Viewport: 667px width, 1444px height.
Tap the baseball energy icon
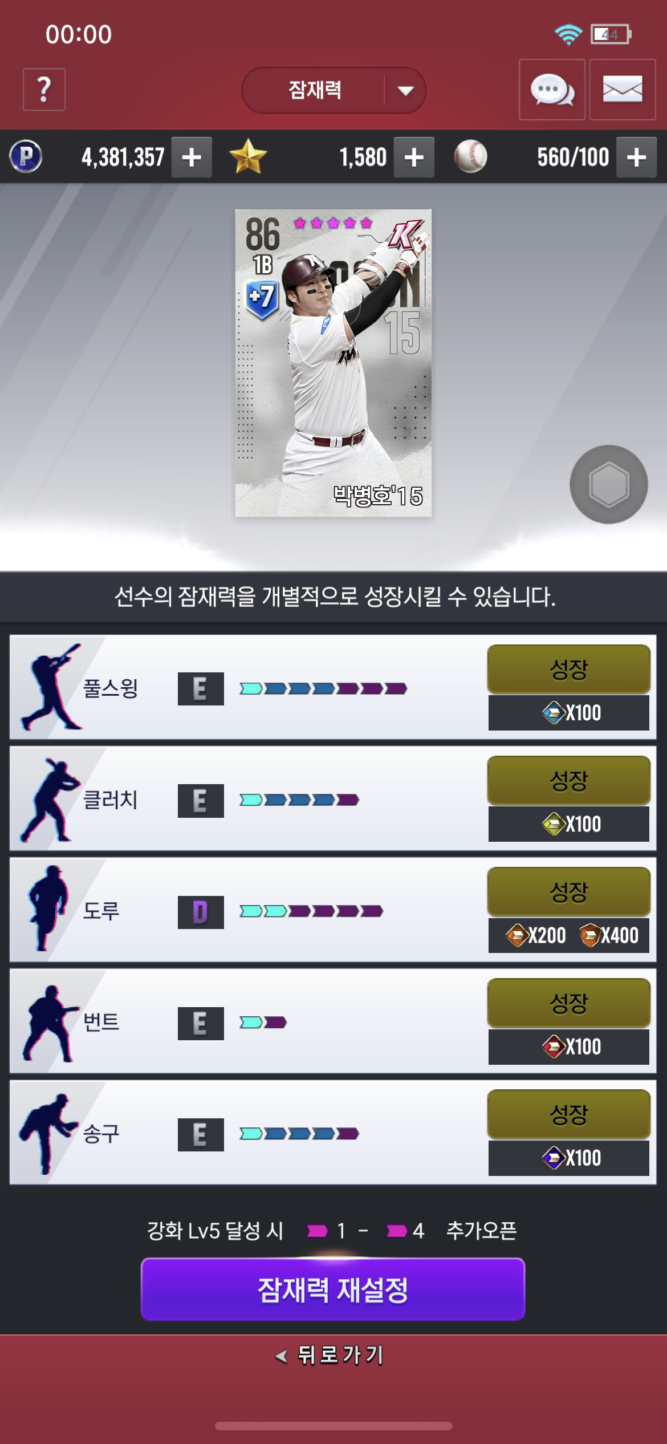coord(471,156)
